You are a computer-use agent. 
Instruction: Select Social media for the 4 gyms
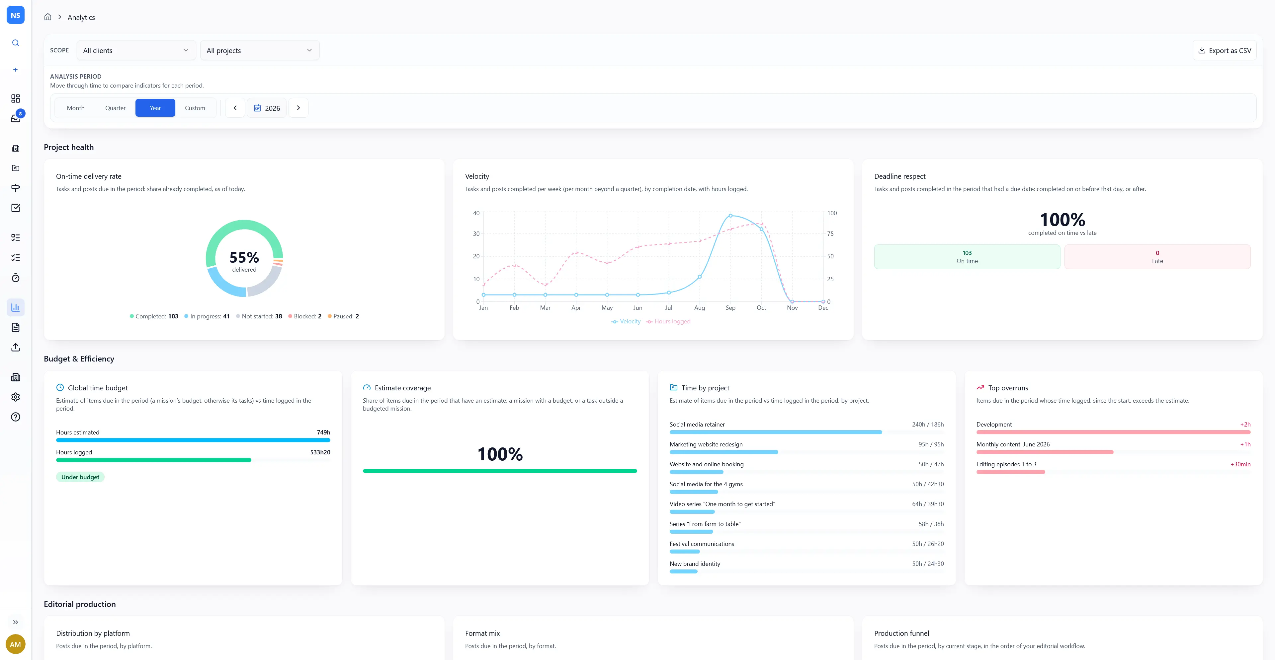click(807, 488)
